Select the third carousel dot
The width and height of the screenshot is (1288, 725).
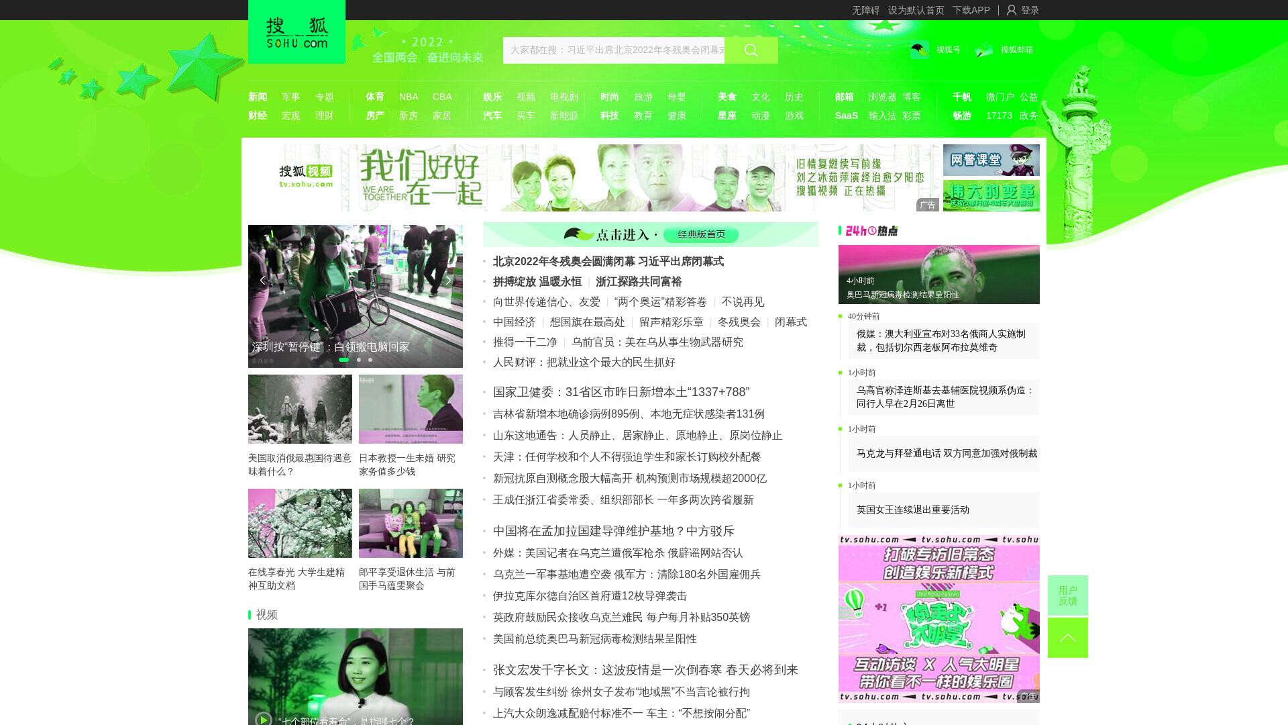370,360
